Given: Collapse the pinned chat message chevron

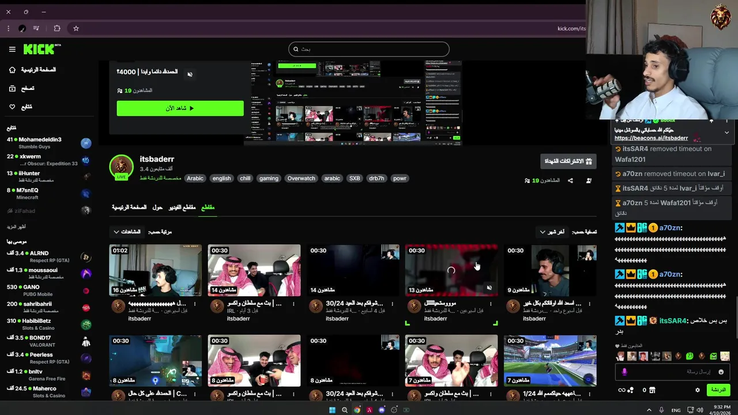Looking at the screenshot, I should click(x=726, y=133).
